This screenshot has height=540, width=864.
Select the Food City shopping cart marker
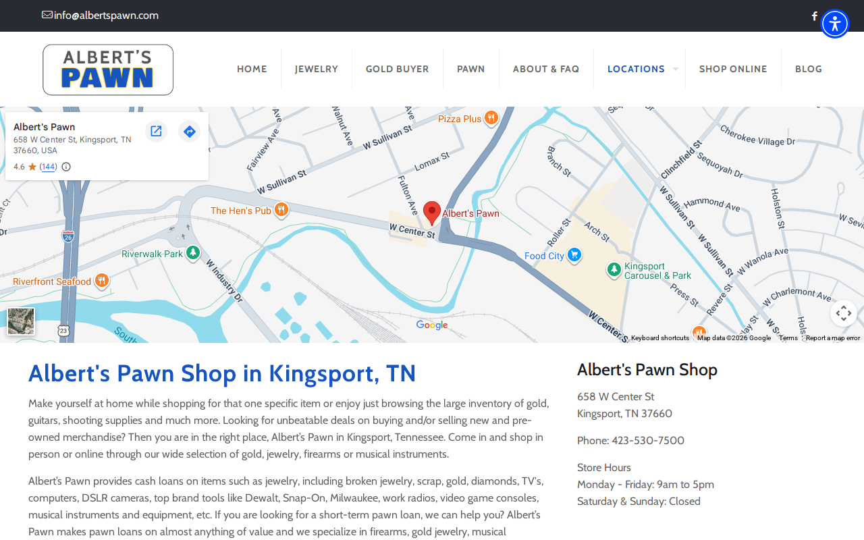(574, 255)
